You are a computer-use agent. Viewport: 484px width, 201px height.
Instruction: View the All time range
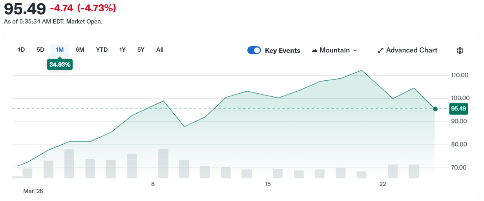160,50
